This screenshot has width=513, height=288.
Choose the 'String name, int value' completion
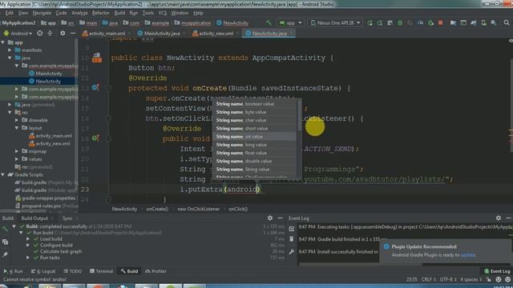point(255,137)
